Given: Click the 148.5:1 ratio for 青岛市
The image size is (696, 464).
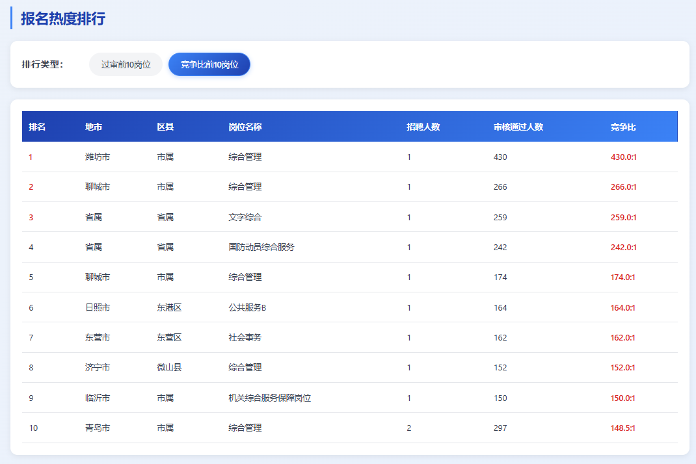Looking at the screenshot, I should (x=623, y=428).
